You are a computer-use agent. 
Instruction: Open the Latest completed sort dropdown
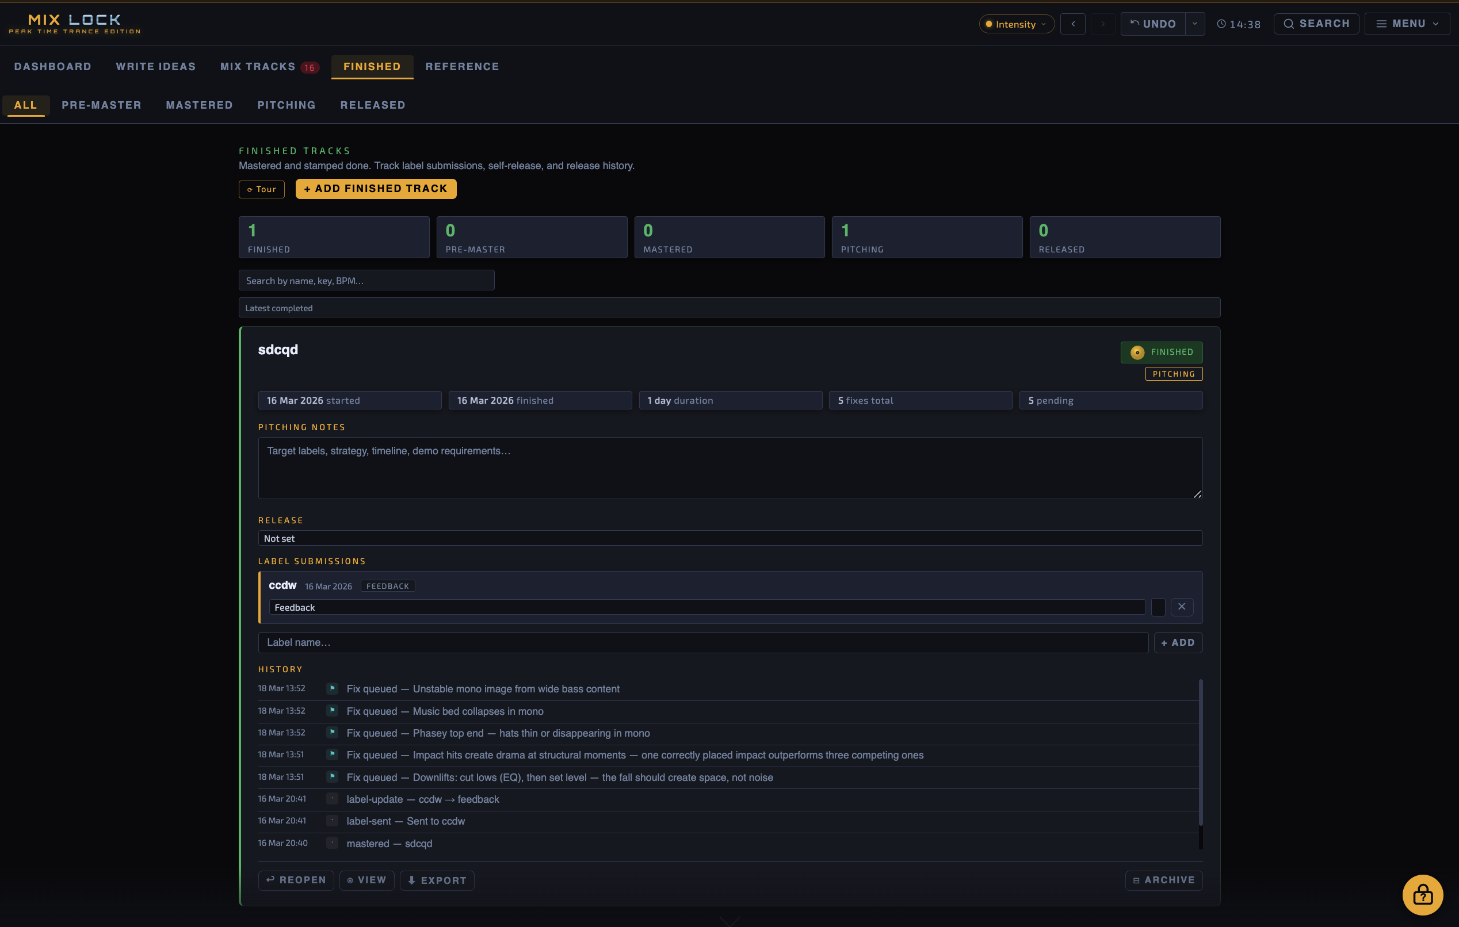[x=729, y=308]
